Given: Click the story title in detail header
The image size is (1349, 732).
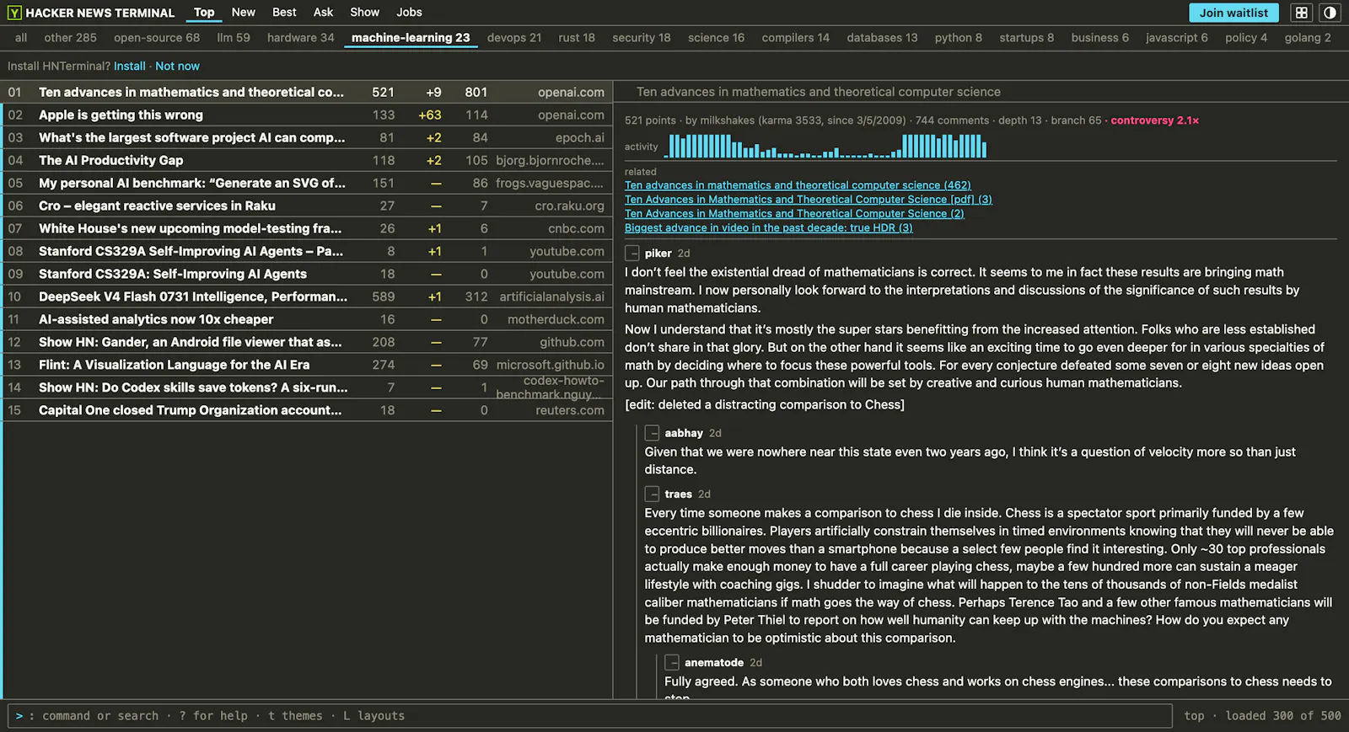Looking at the screenshot, I should pyautogui.click(x=818, y=92).
